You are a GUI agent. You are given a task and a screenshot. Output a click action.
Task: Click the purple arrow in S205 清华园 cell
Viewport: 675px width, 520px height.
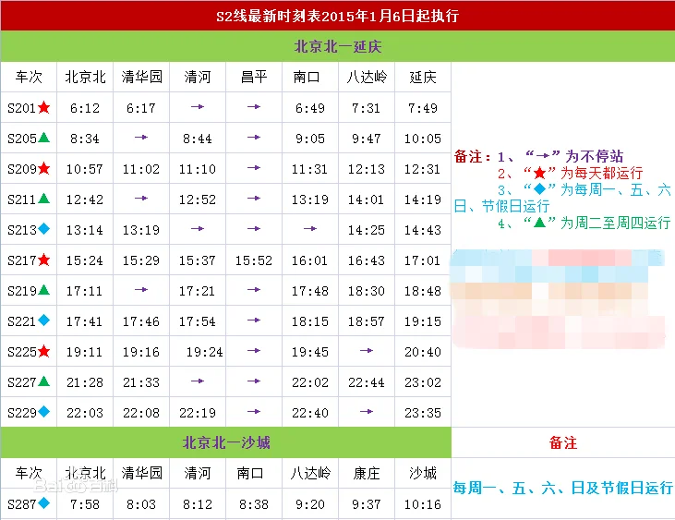[x=141, y=138]
